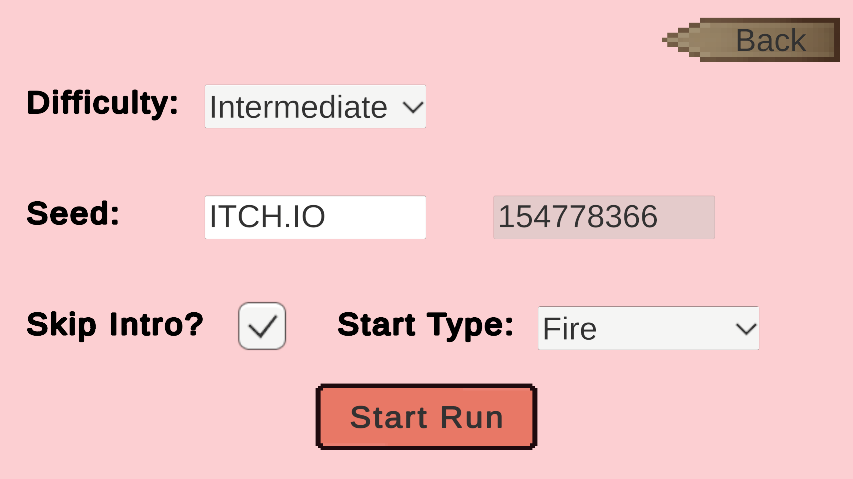Screen dimensions: 853x479
Task: Uncheck the checkmark next to Skip Intro?
Action: click(263, 326)
